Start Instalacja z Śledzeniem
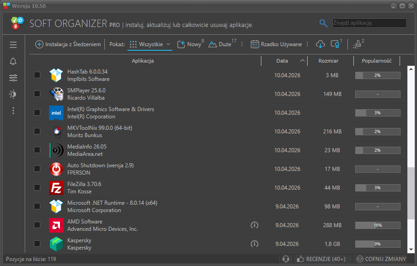 click(x=68, y=44)
